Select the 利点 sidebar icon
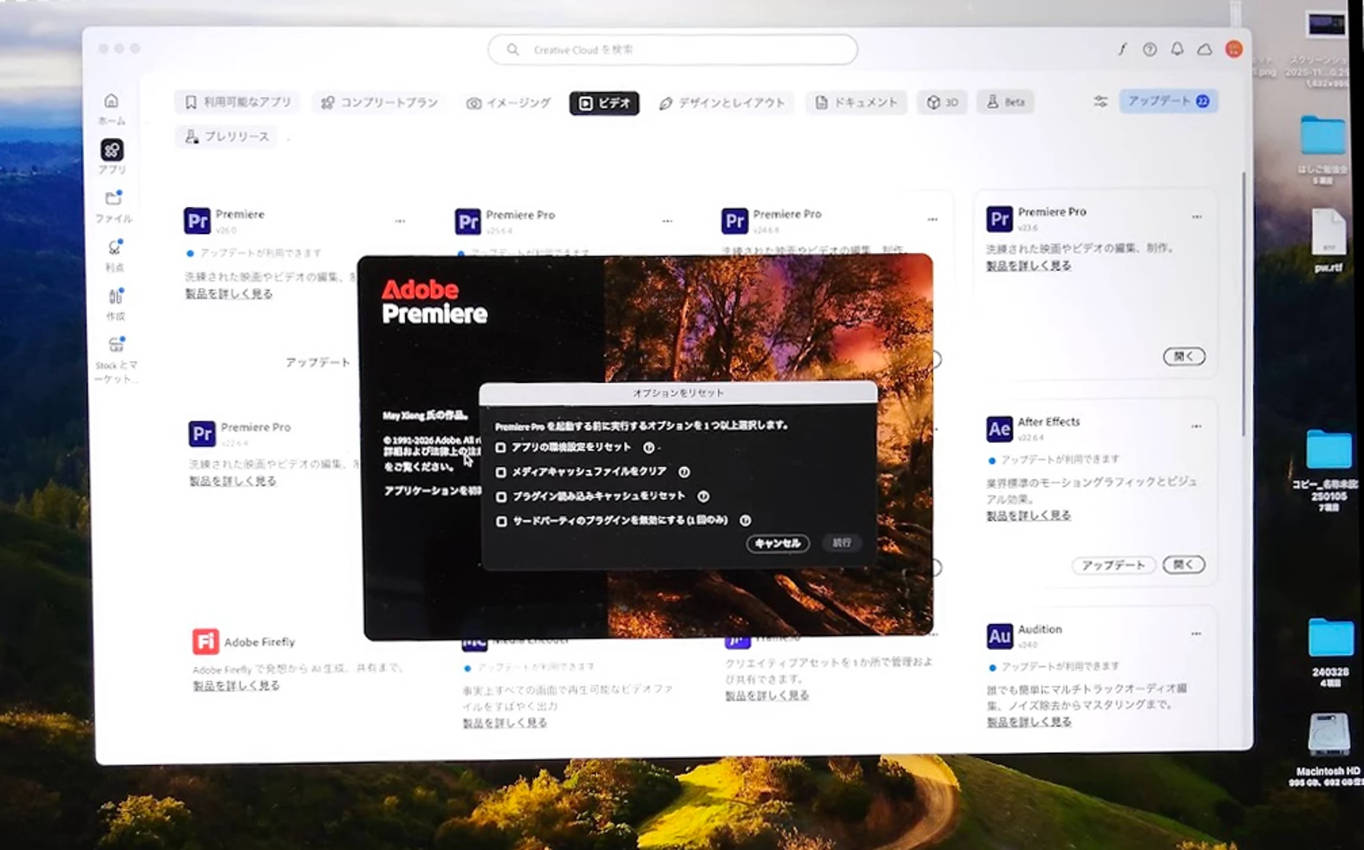The height and width of the screenshot is (850, 1364). tap(114, 256)
